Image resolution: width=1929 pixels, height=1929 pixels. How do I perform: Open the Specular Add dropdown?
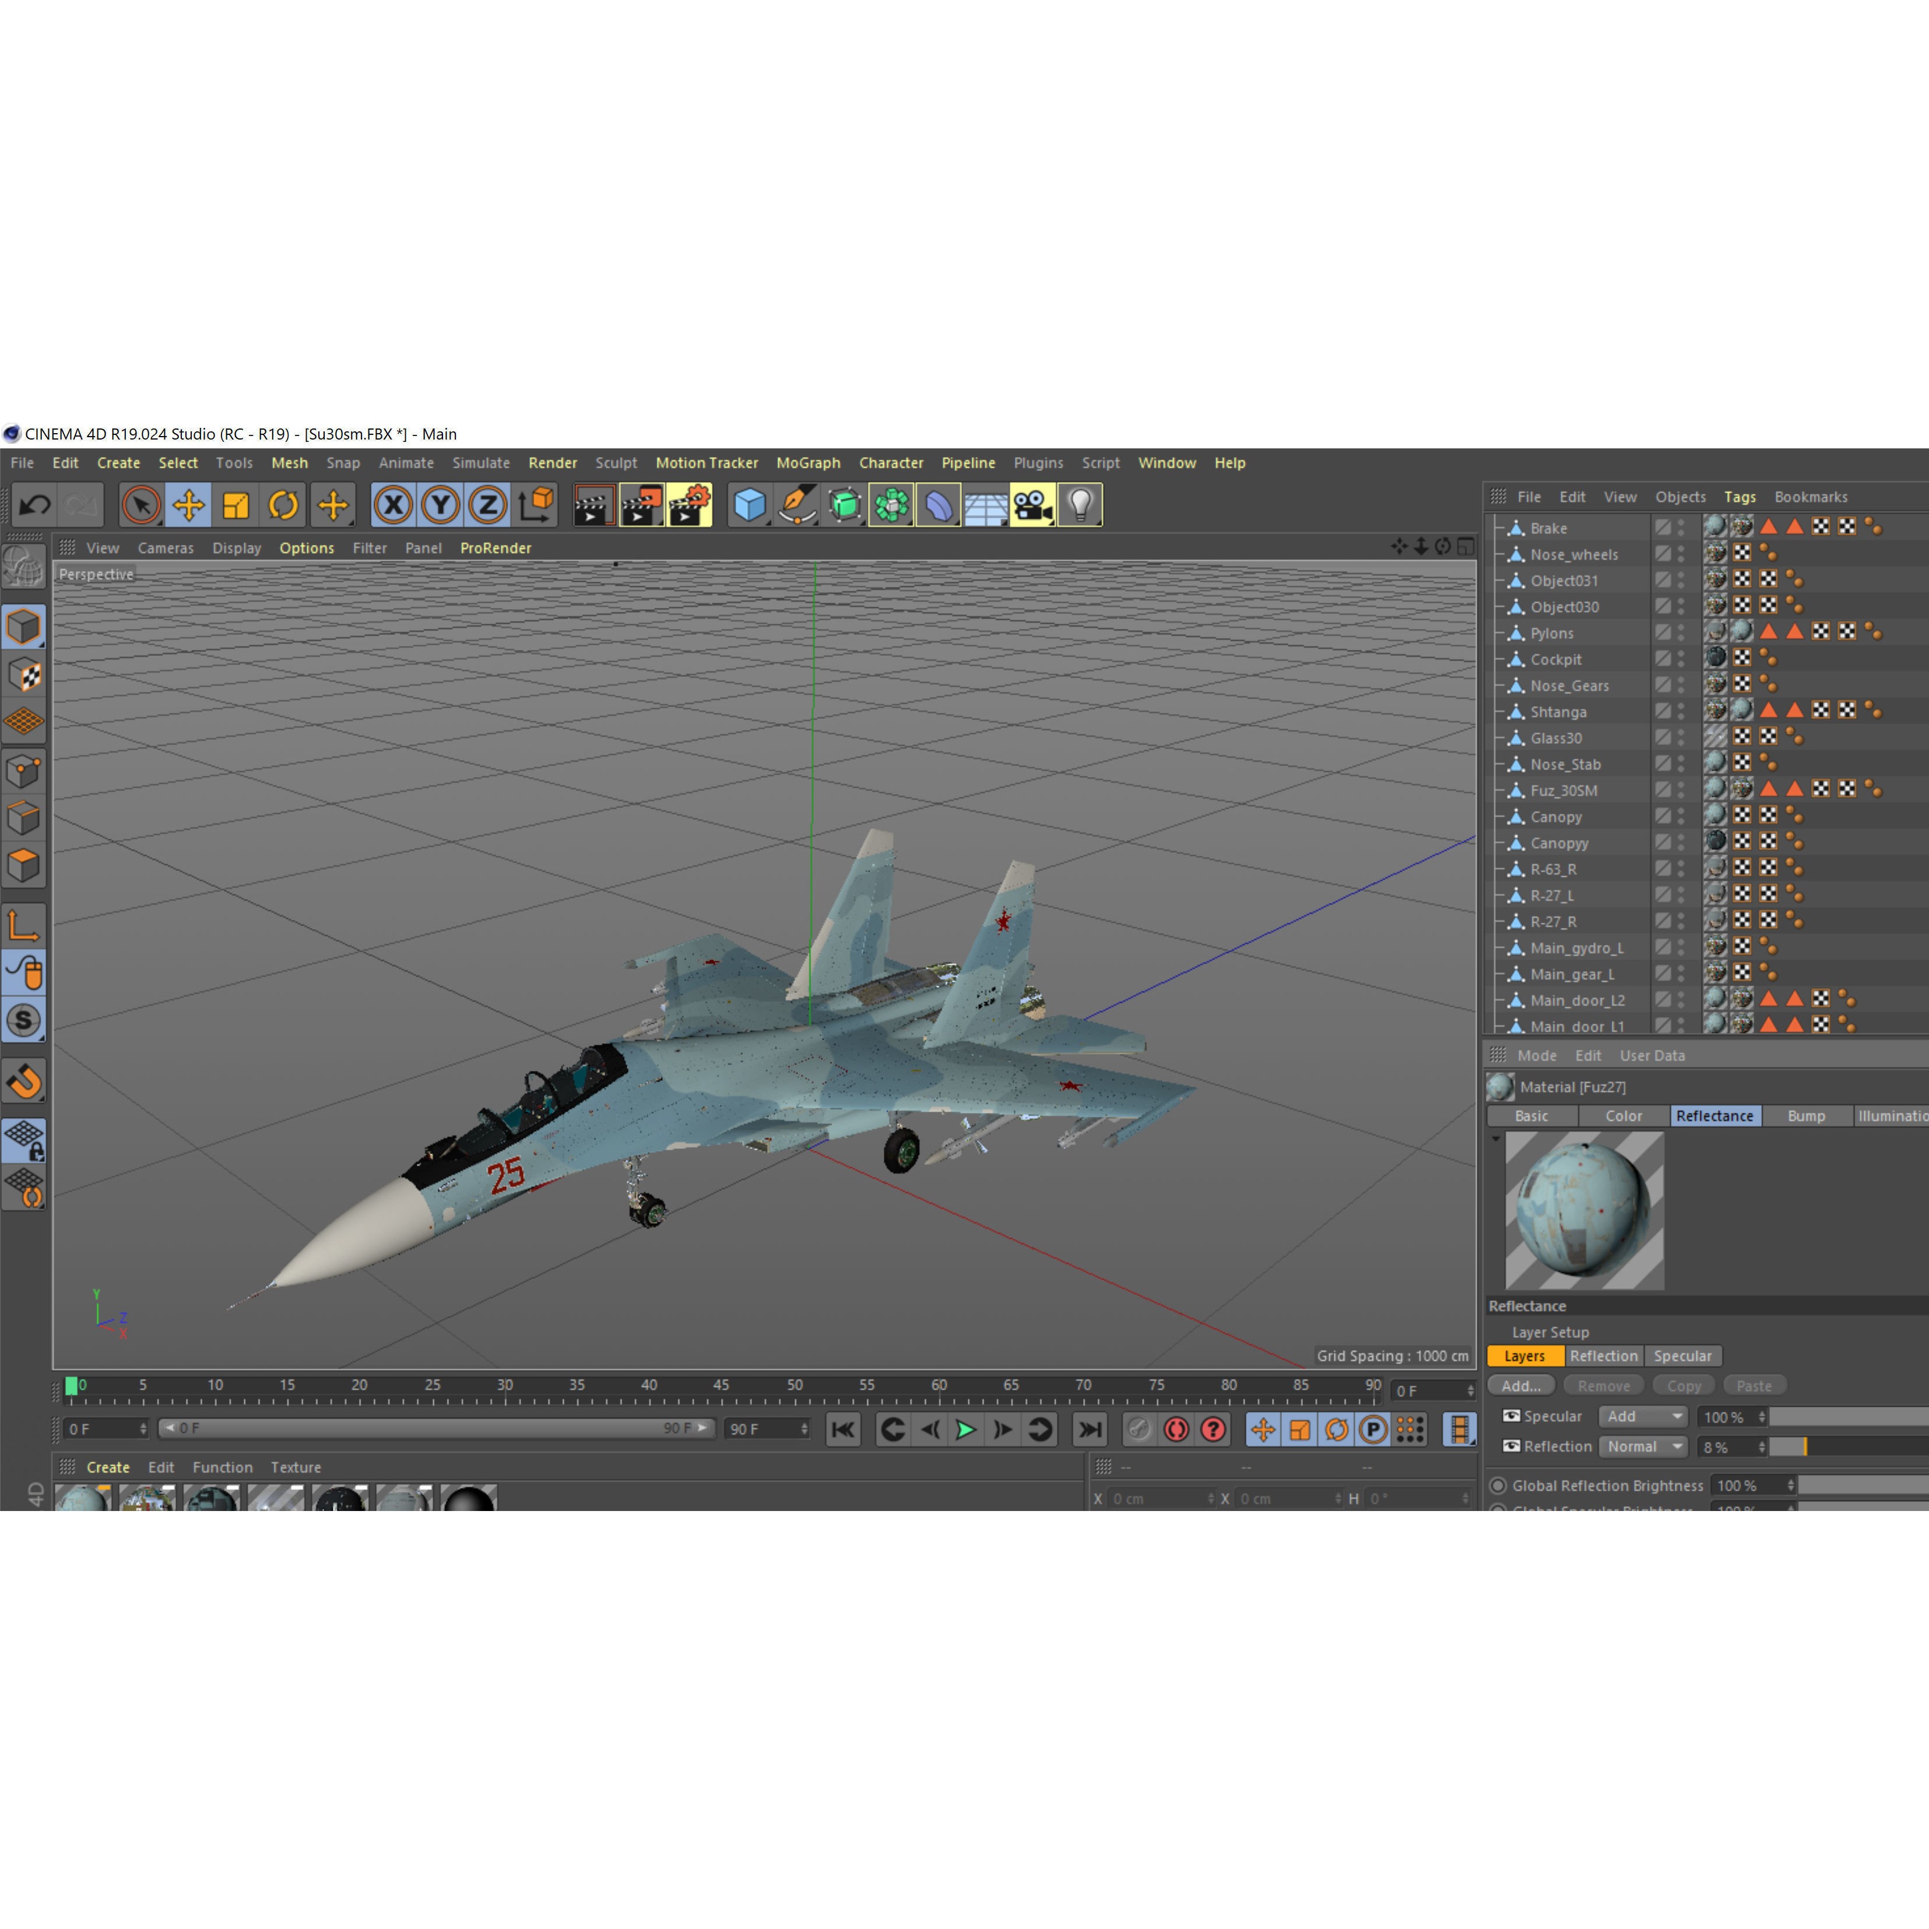click(1642, 1416)
